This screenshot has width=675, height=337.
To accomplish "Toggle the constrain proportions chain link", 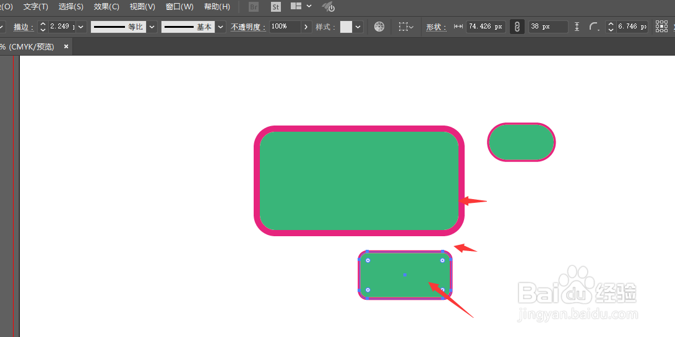I will tap(517, 27).
